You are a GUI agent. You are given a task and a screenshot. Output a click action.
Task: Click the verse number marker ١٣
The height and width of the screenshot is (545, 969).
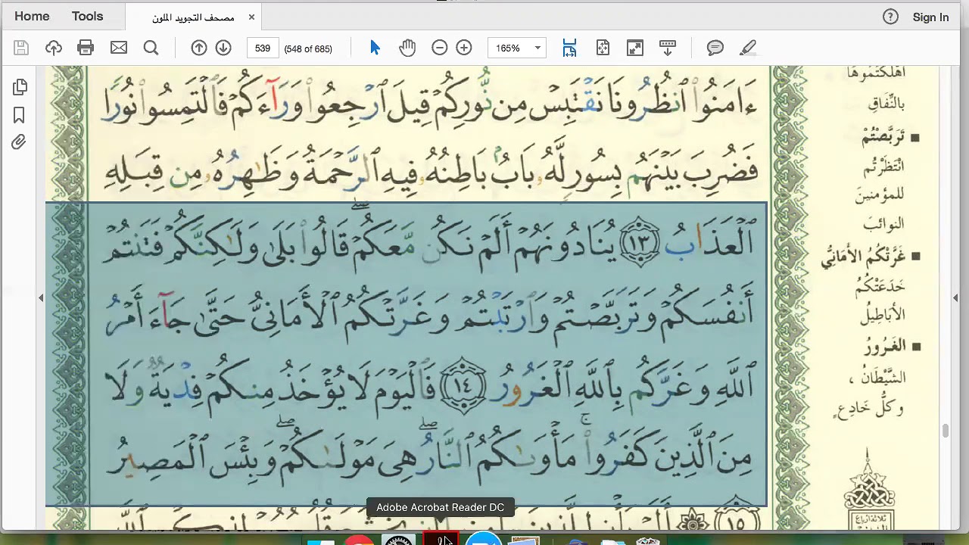tap(640, 243)
